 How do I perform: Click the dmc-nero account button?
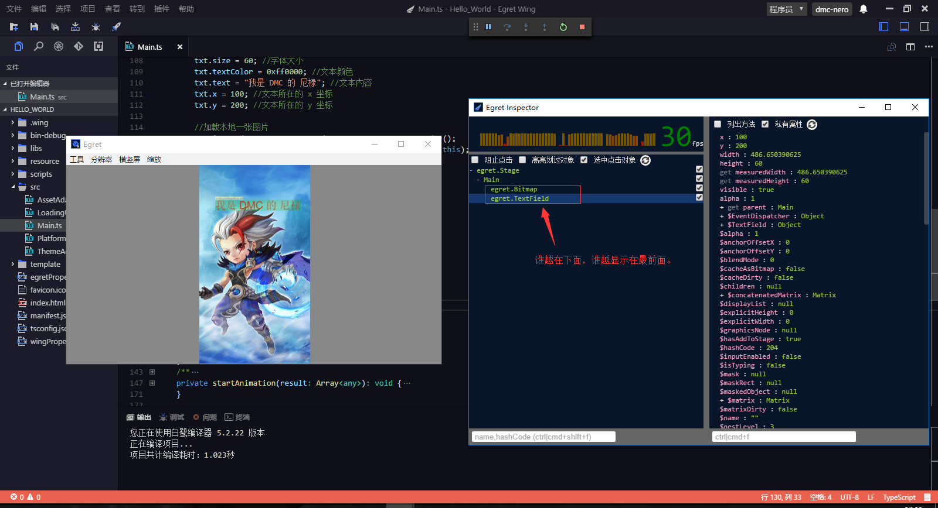tap(832, 9)
